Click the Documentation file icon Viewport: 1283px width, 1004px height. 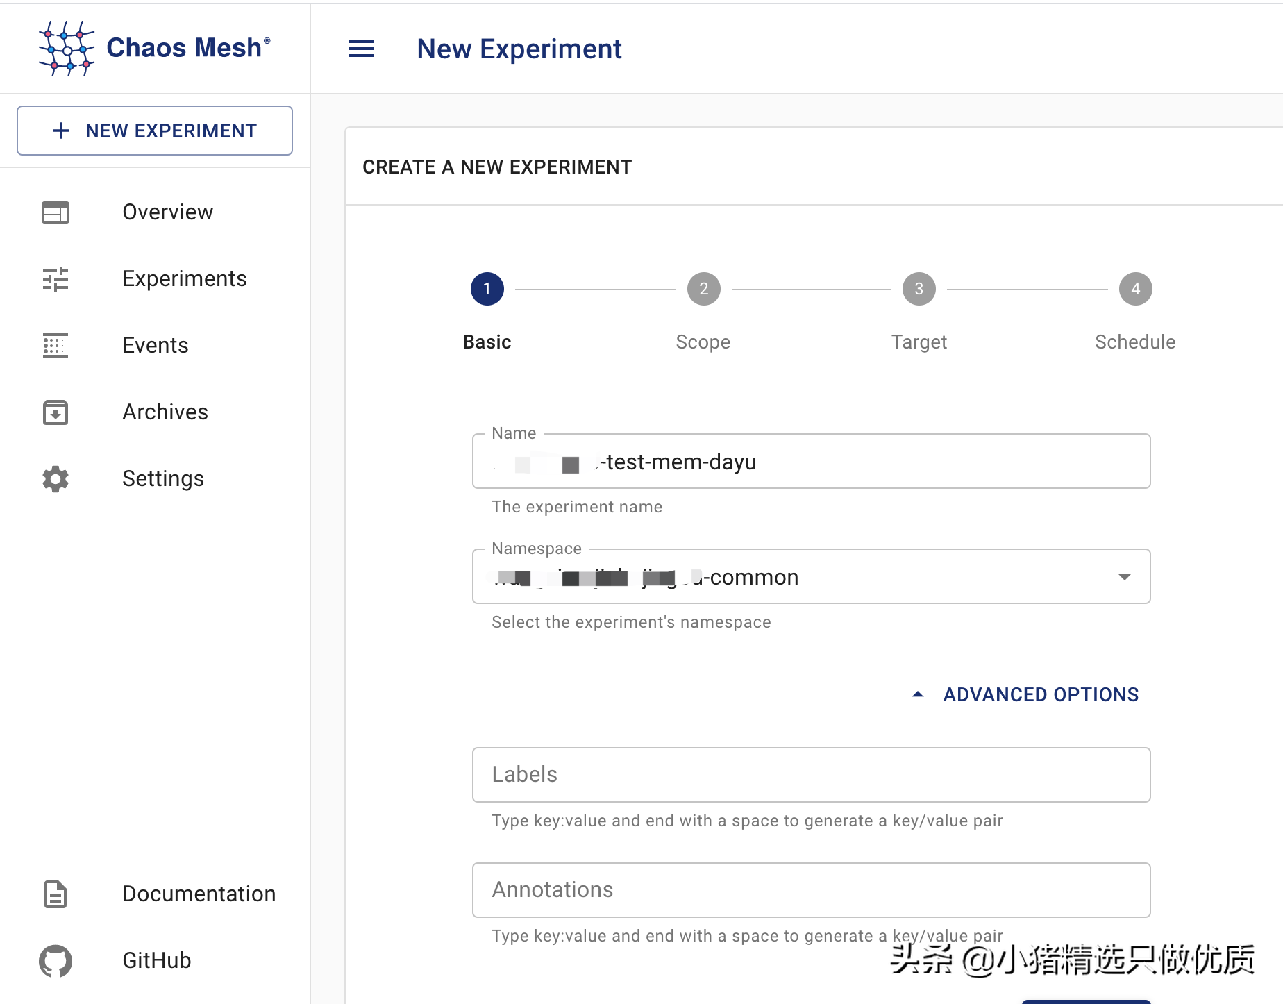click(56, 894)
